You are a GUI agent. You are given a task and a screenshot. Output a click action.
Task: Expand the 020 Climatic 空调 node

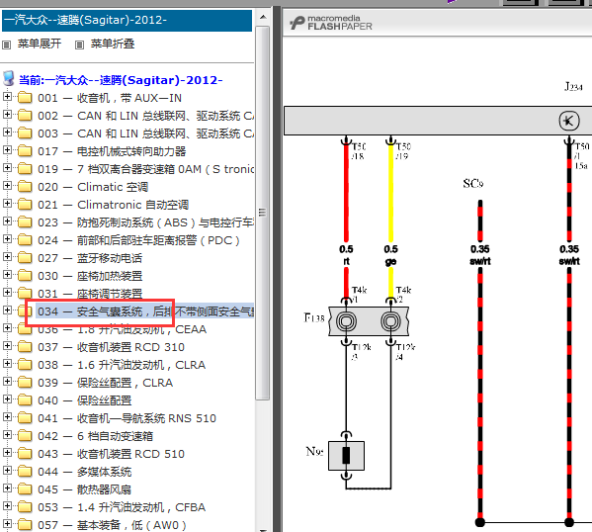tap(7, 186)
